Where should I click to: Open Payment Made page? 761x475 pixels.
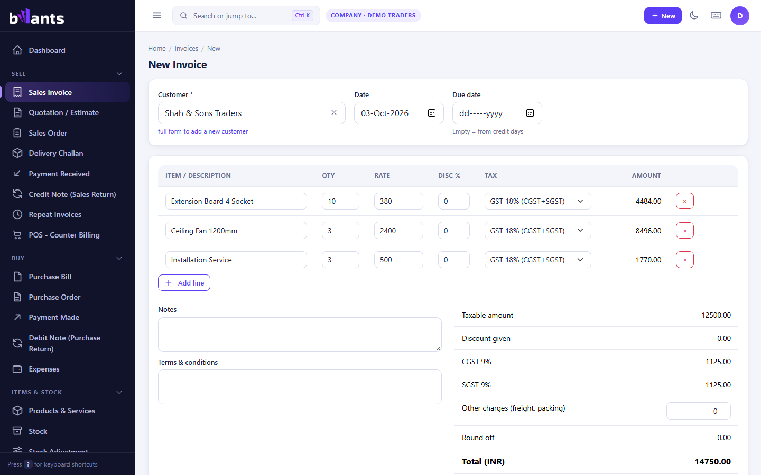click(x=68, y=317)
